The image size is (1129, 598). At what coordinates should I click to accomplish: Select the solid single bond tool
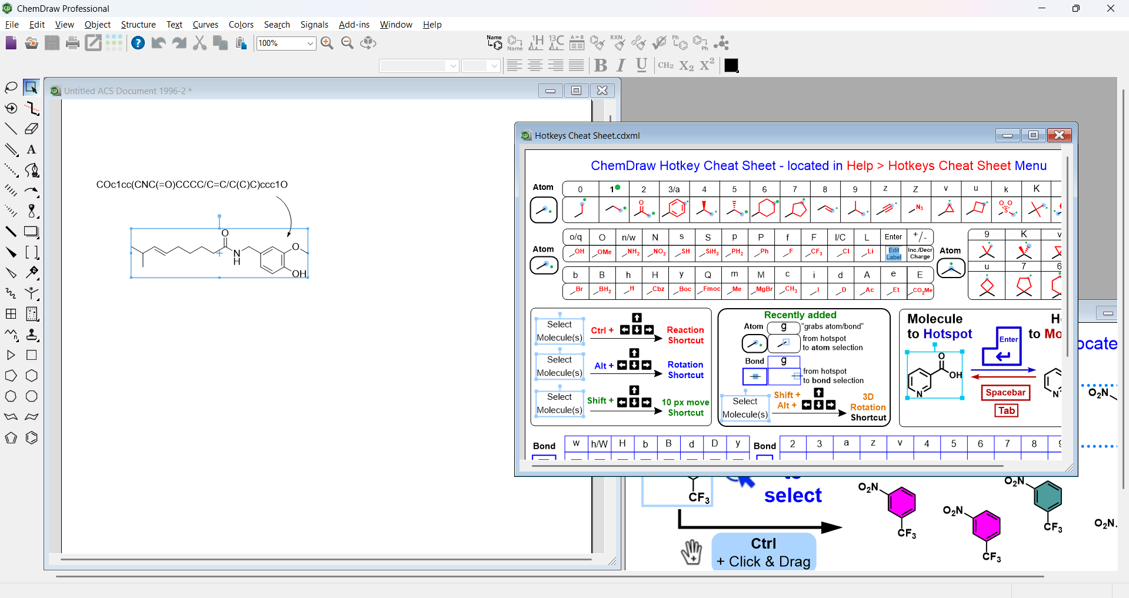click(x=11, y=129)
